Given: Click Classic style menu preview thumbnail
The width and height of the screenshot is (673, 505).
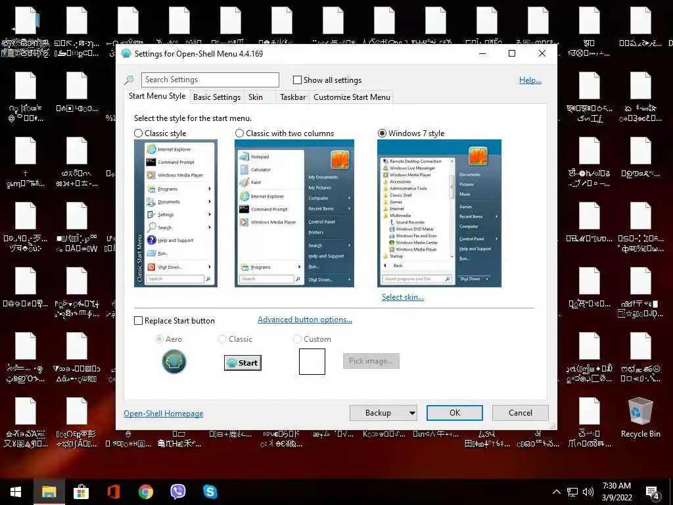Looking at the screenshot, I should pos(175,214).
